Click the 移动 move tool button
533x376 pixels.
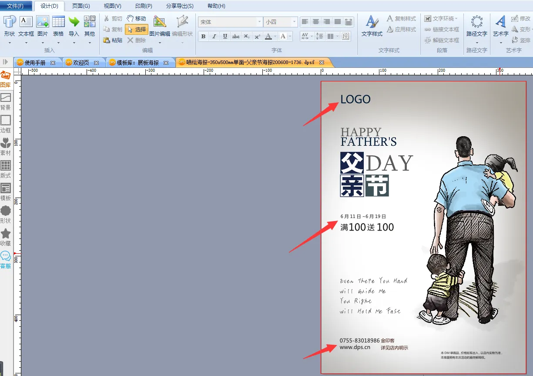click(137, 19)
